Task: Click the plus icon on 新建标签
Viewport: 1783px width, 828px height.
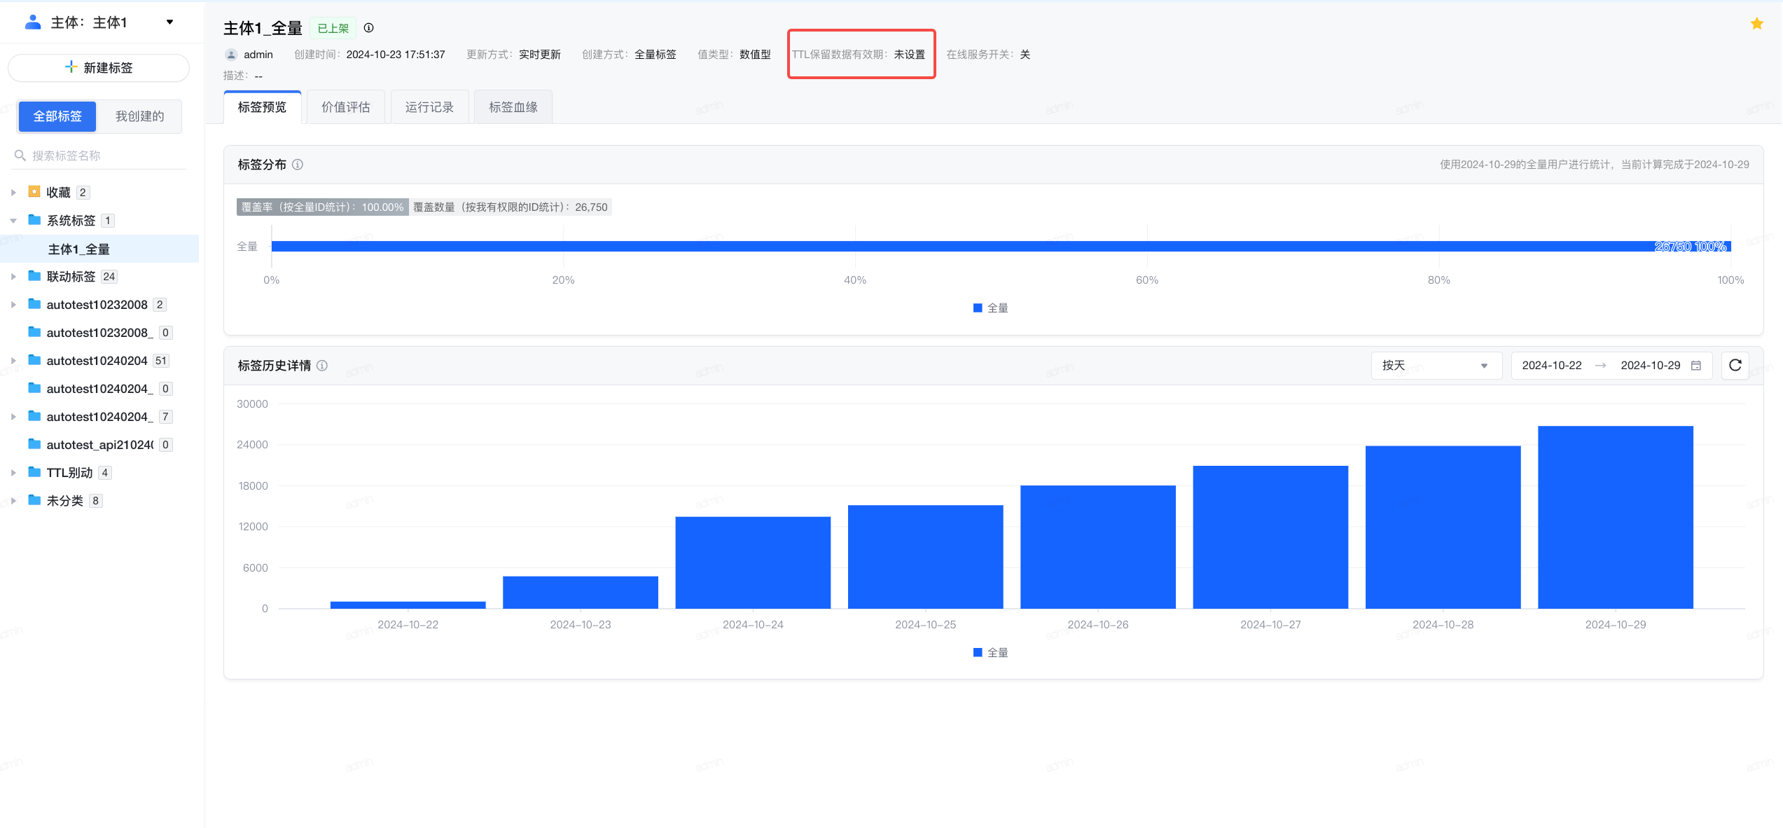Action: tap(71, 67)
